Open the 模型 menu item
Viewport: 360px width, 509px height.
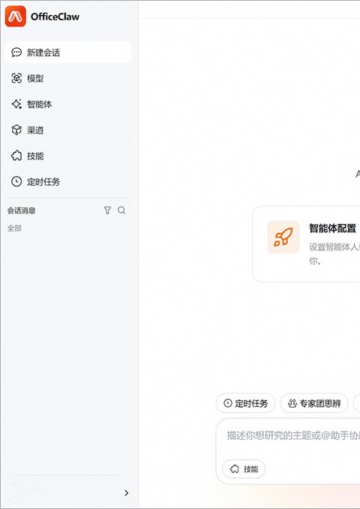click(67, 78)
